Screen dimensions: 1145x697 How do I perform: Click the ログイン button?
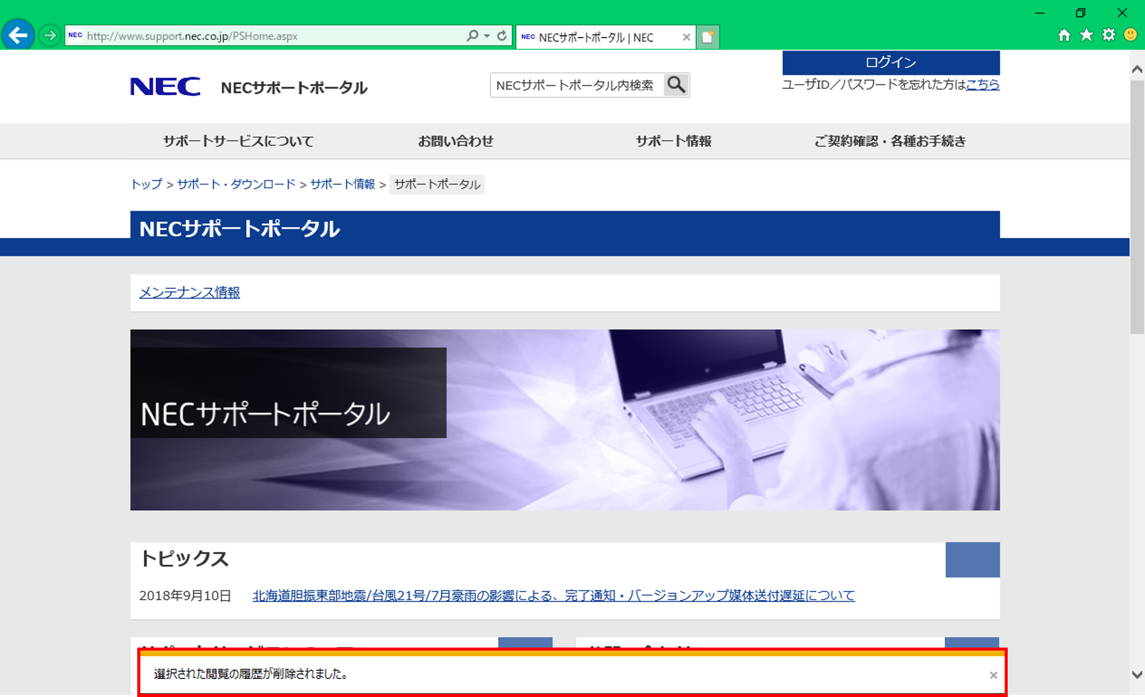tap(890, 62)
